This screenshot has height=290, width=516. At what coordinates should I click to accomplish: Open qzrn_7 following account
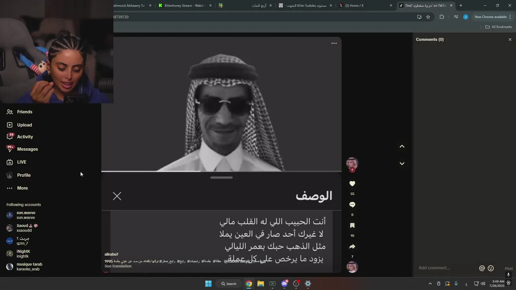18,241
